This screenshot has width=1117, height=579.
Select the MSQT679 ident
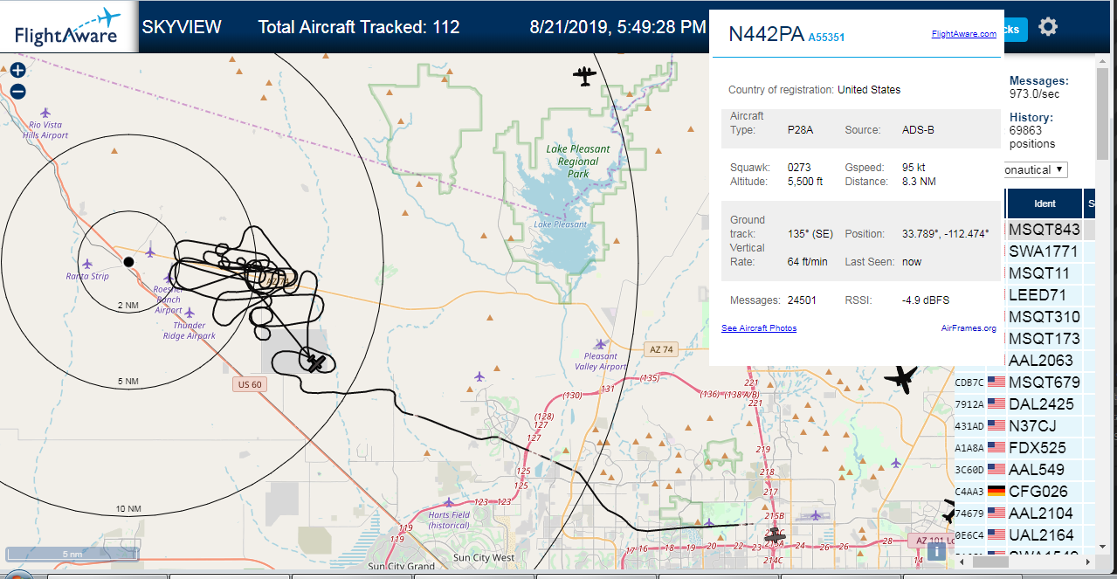tap(1045, 383)
